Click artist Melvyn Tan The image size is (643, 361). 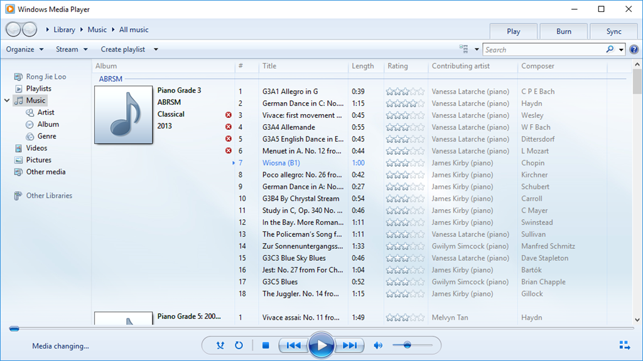coord(450,317)
